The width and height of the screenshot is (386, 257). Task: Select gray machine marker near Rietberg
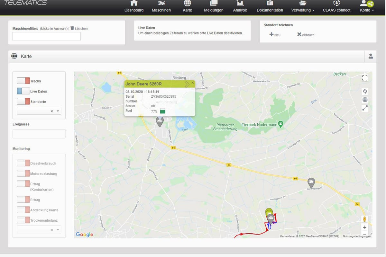160,122
